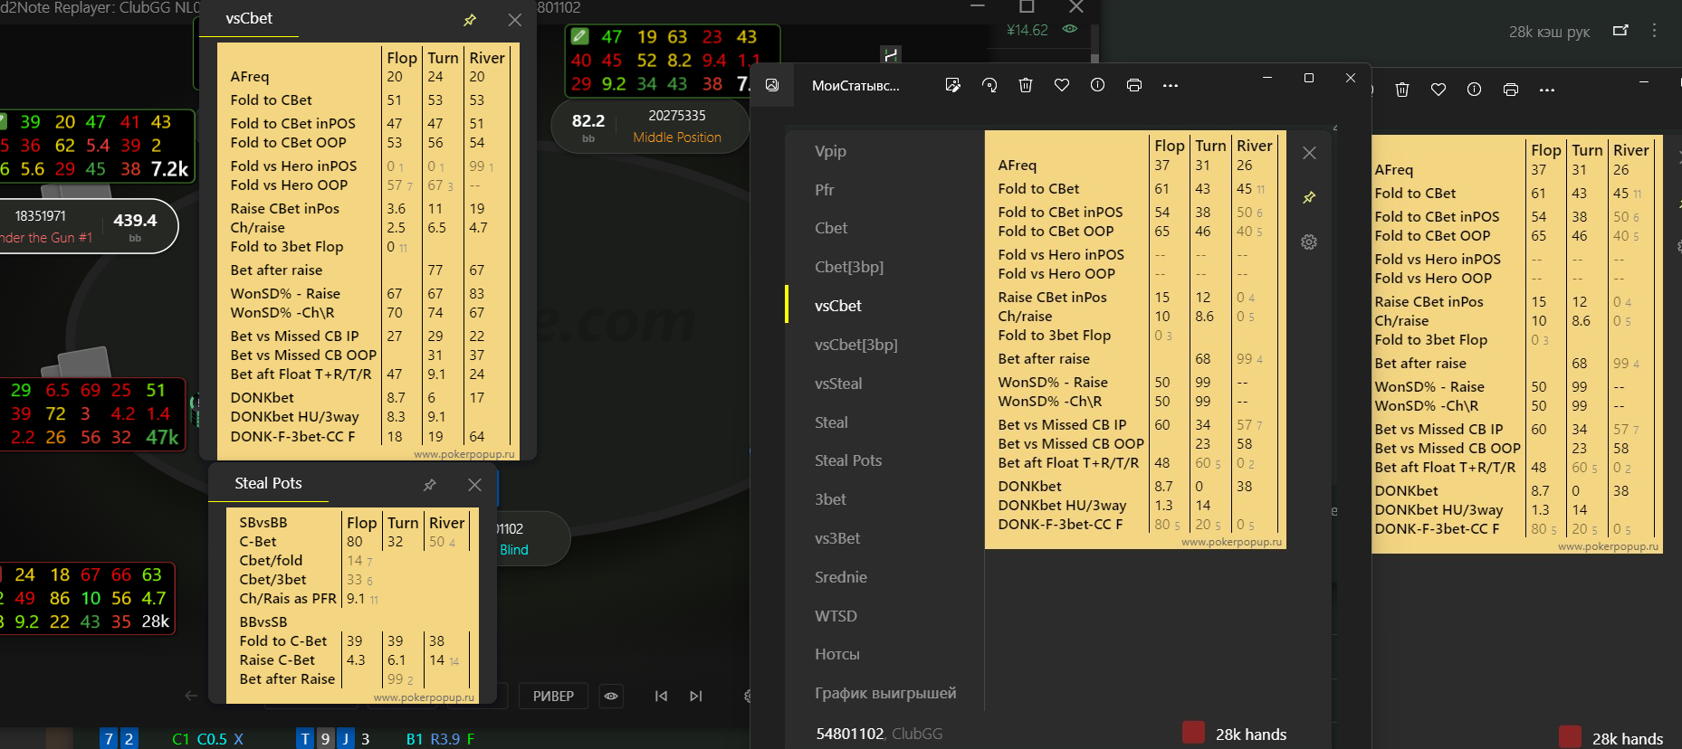
Task: Open 3bet in the stats sidebar
Action: [830, 499]
